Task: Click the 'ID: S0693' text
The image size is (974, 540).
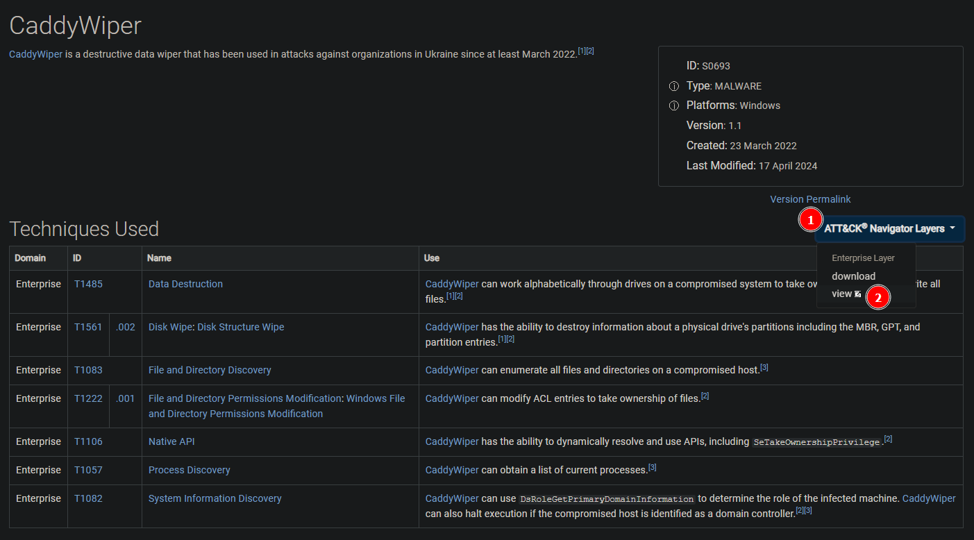Action: pyautogui.click(x=708, y=66)
